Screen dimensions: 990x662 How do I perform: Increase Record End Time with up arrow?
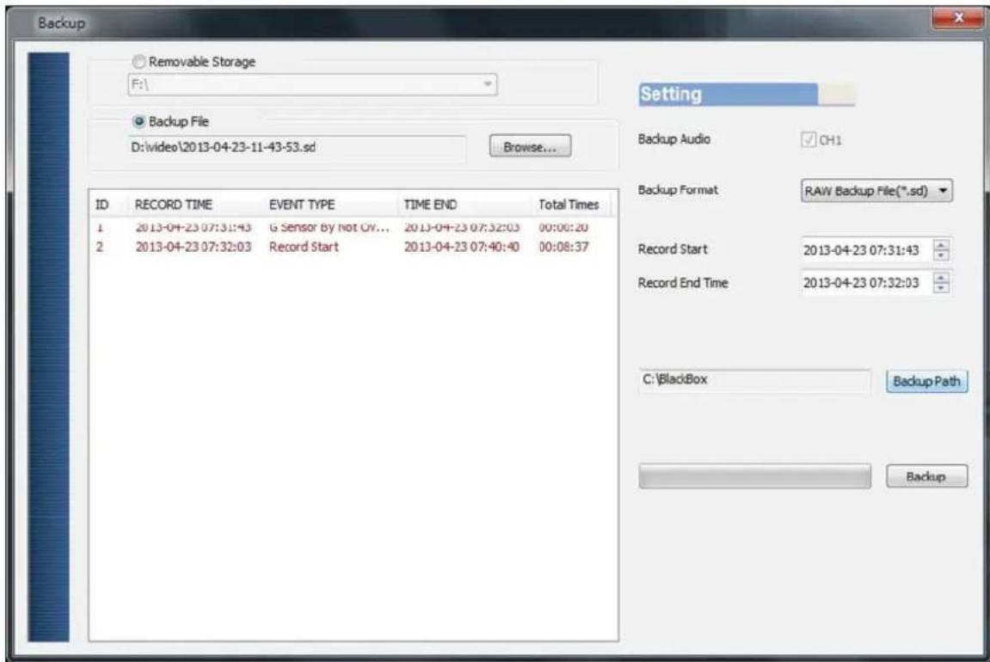coord(941,278)
